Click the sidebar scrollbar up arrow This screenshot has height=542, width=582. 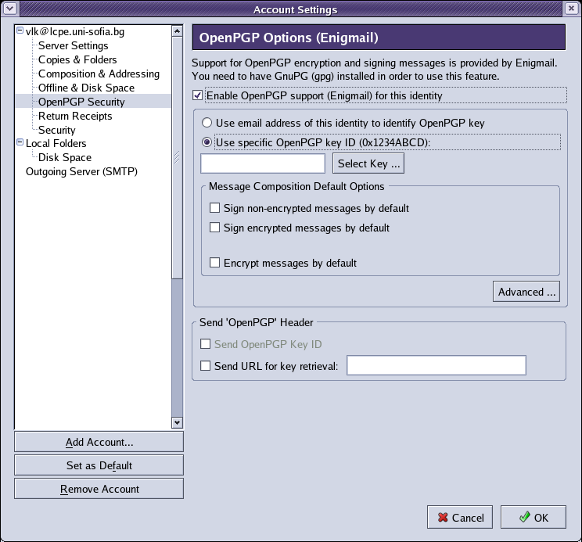[x=177, y=31]
